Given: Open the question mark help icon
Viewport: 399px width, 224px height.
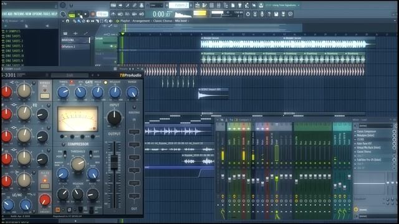Looking at the screenshot, I should [269, 14].
